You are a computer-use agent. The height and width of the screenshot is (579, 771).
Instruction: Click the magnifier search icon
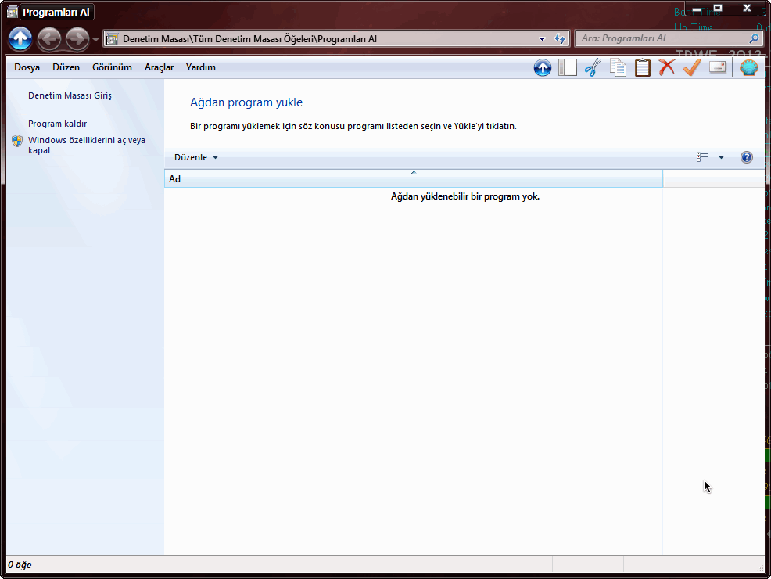(x=755, y=38)
